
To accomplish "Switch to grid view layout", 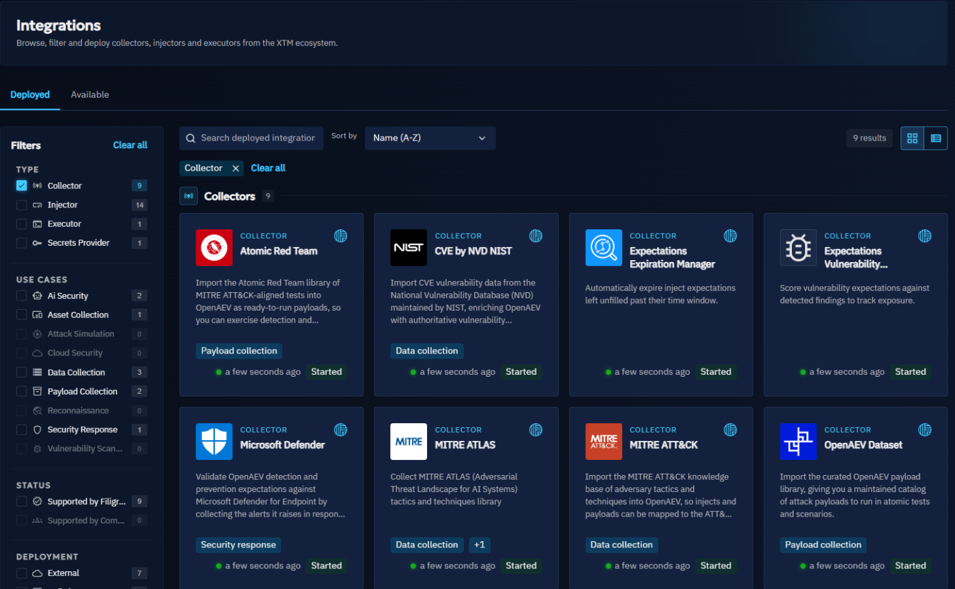I will (912, 138).
